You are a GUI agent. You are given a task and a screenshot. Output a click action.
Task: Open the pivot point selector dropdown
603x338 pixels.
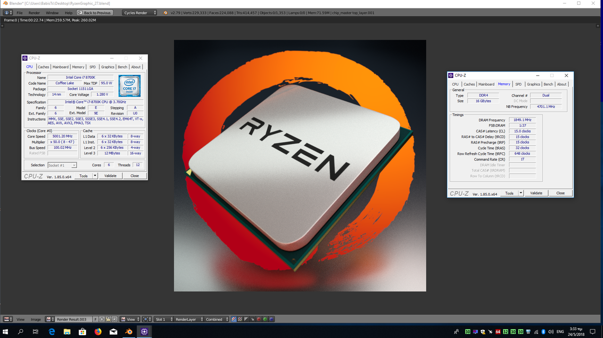(147, 319)
